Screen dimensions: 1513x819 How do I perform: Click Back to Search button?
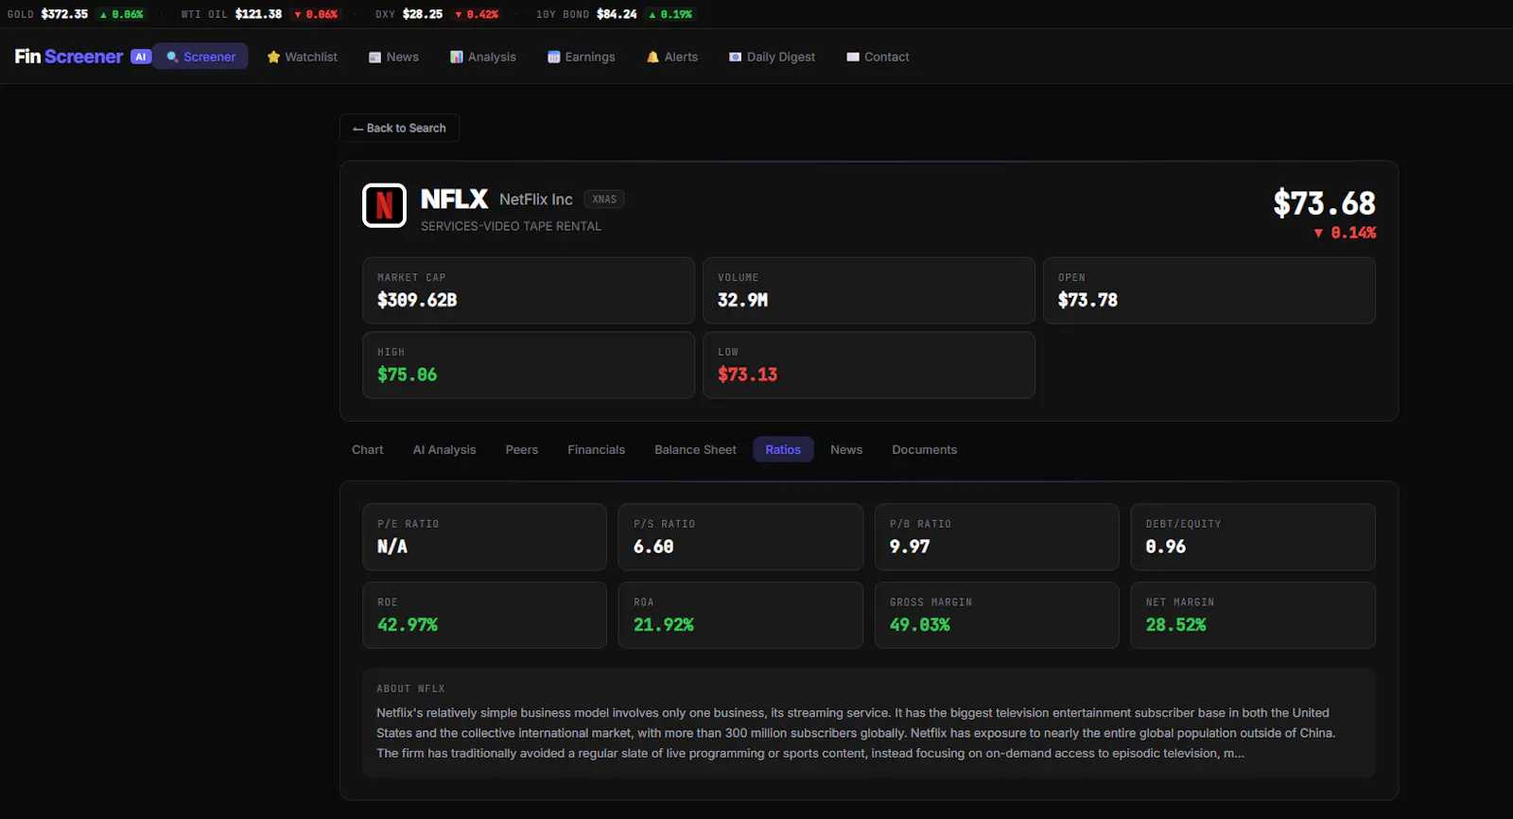(399, 128)
